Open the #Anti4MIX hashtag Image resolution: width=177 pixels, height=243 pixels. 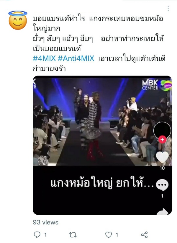[76, 58]
